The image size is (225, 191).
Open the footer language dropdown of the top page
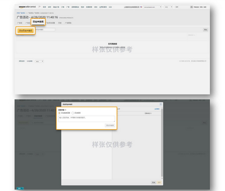pos(39,61)
